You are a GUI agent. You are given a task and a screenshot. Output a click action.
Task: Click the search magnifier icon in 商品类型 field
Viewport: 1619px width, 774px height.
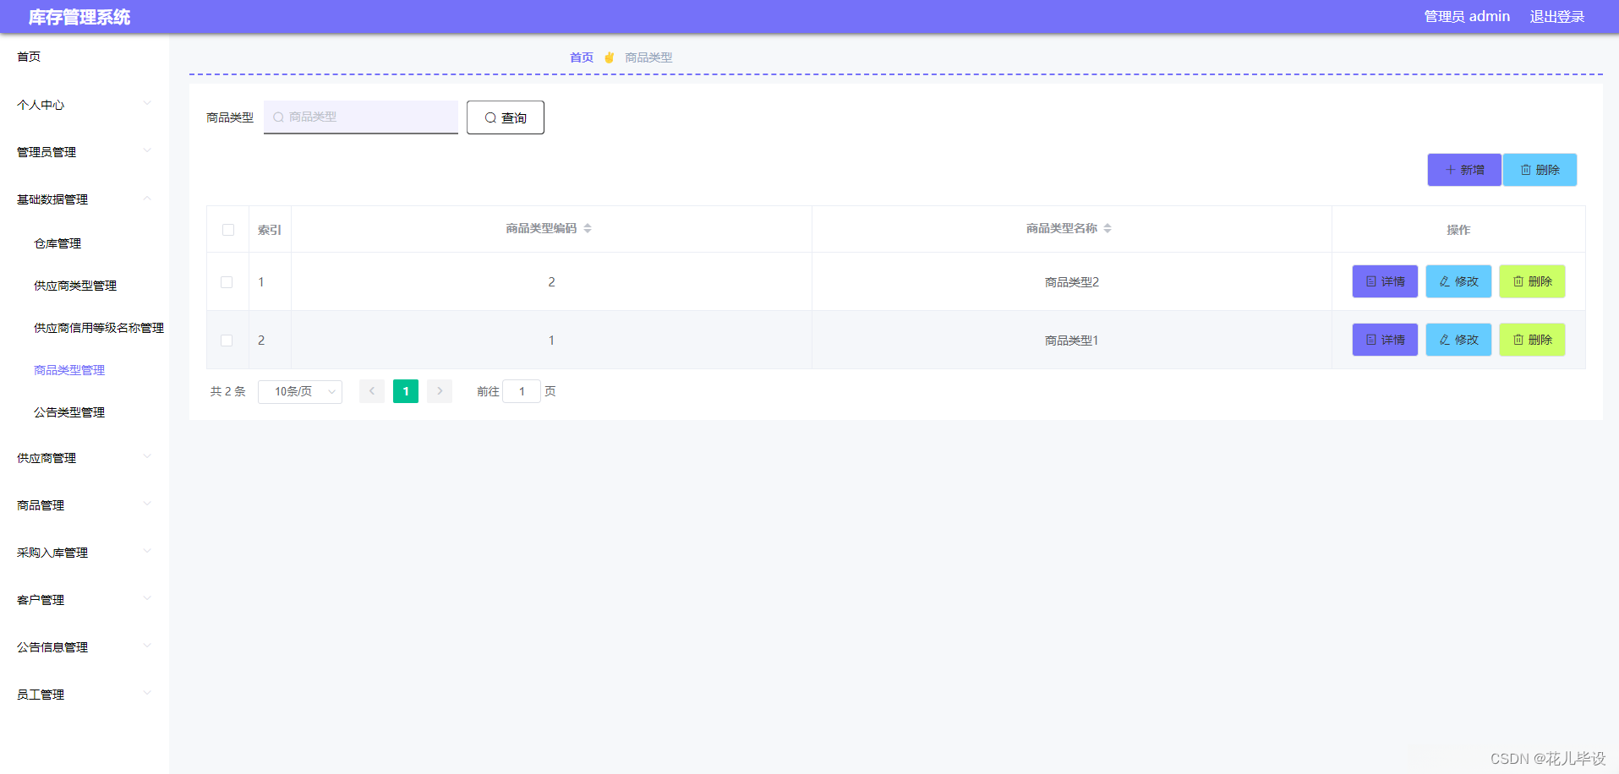278,117
